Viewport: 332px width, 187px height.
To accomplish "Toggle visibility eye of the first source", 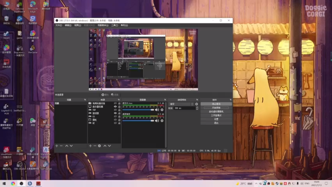I will (115, 103).
